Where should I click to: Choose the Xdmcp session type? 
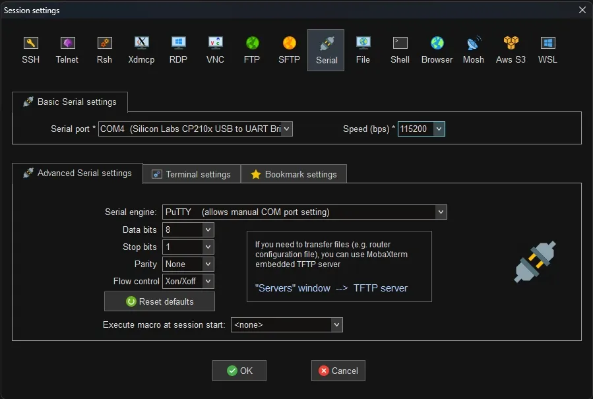pos(141,49)
